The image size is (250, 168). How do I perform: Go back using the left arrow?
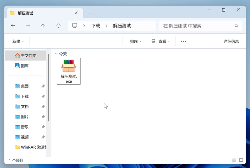coord(13,26)
